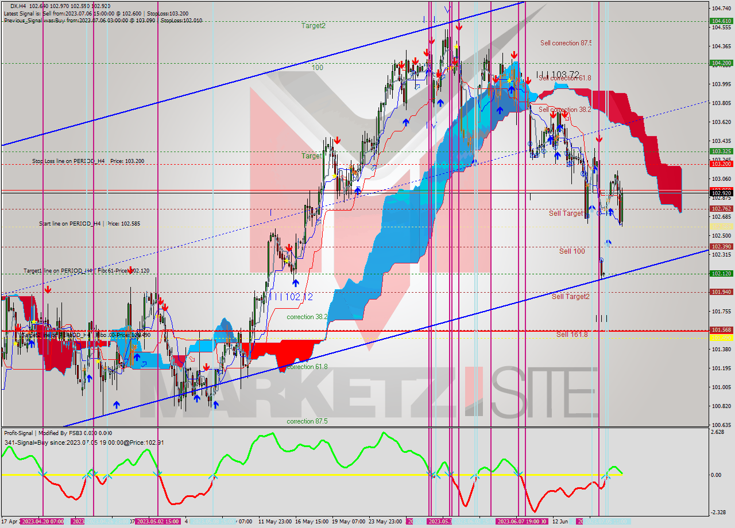Select the Previous_Signal Buy info line
The image size is (735, 528).
102,20
